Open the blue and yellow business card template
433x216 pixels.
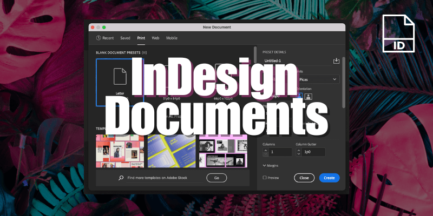coord(172,151)
